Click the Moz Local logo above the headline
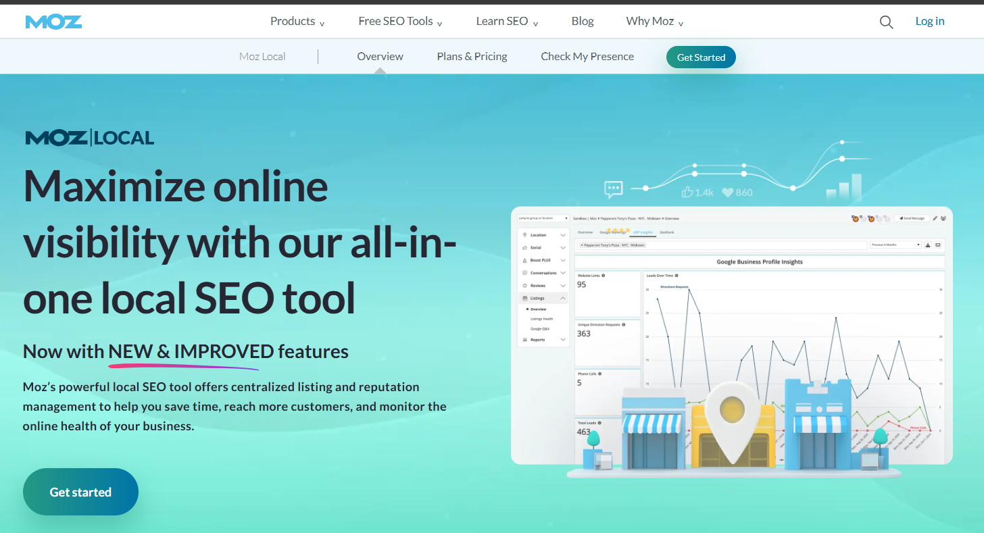This screenshot has width=984, height=533. (90, 138)
